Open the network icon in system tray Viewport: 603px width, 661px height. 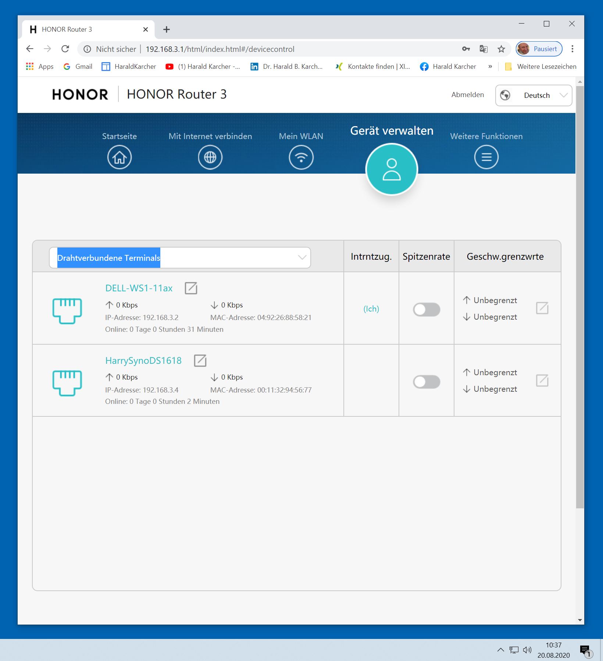[514, 650]
